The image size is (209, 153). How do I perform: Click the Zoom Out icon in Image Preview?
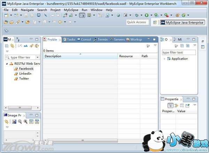(x=20, y=122)
